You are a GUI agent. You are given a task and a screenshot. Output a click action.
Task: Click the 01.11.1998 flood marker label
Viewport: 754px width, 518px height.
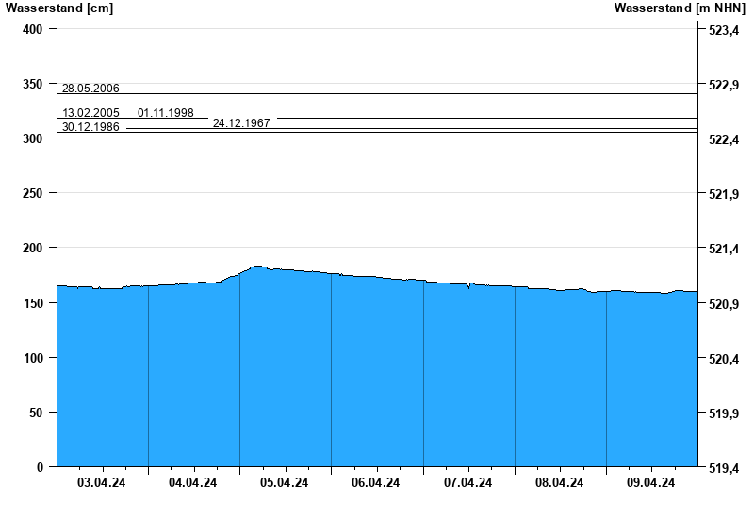[166, 113]
